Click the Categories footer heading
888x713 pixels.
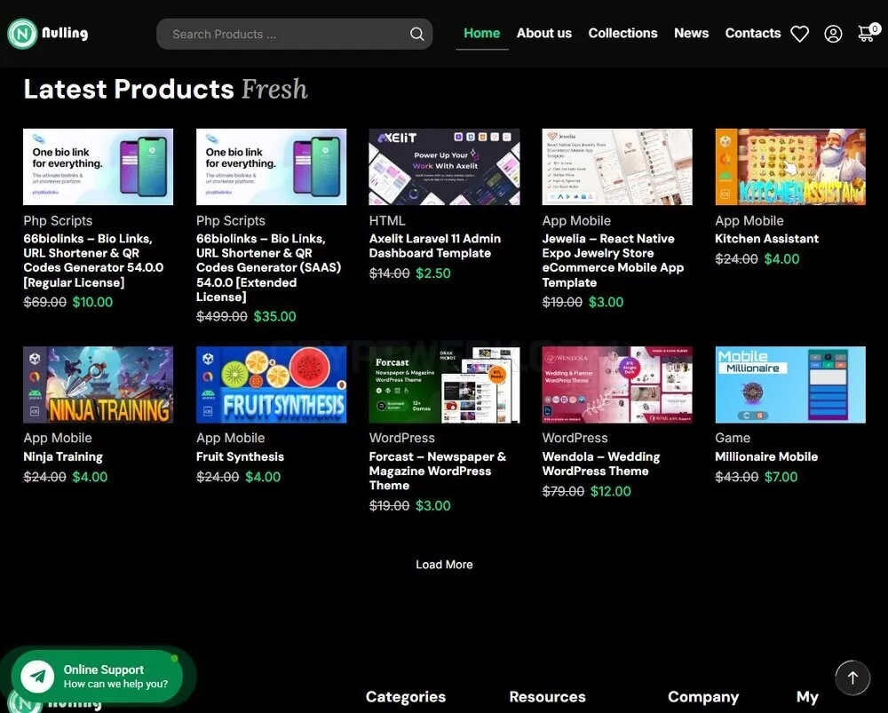[406, 697]
